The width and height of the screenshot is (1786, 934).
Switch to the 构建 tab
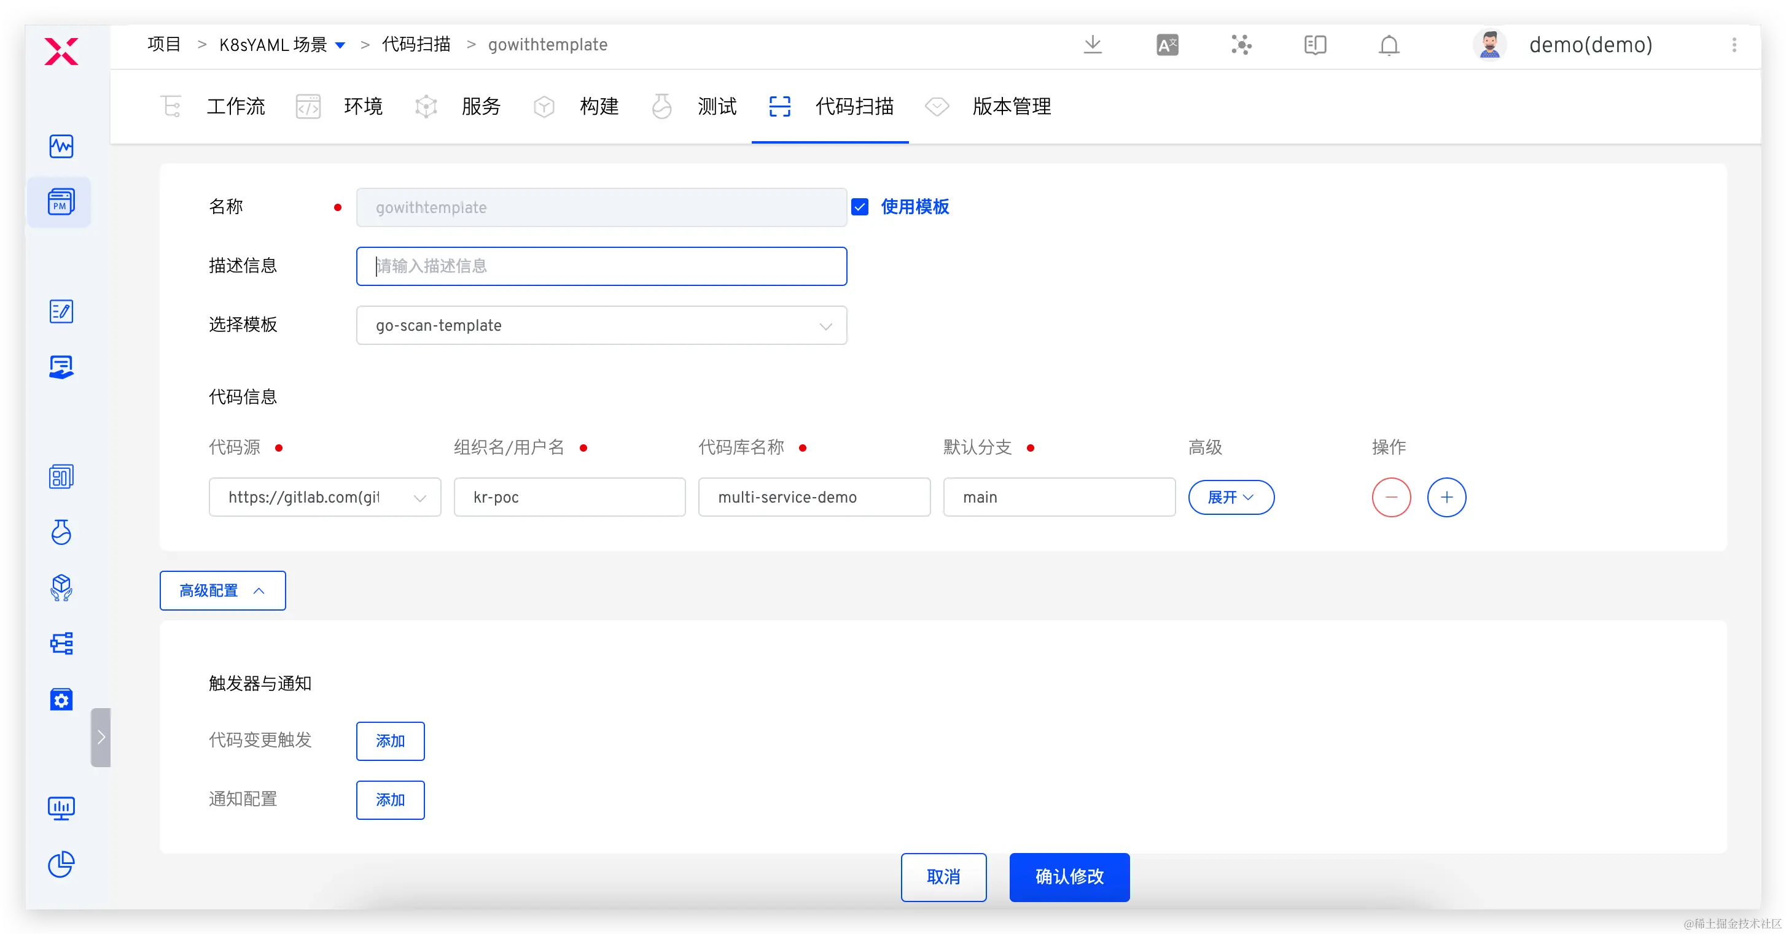pos(599,107)
